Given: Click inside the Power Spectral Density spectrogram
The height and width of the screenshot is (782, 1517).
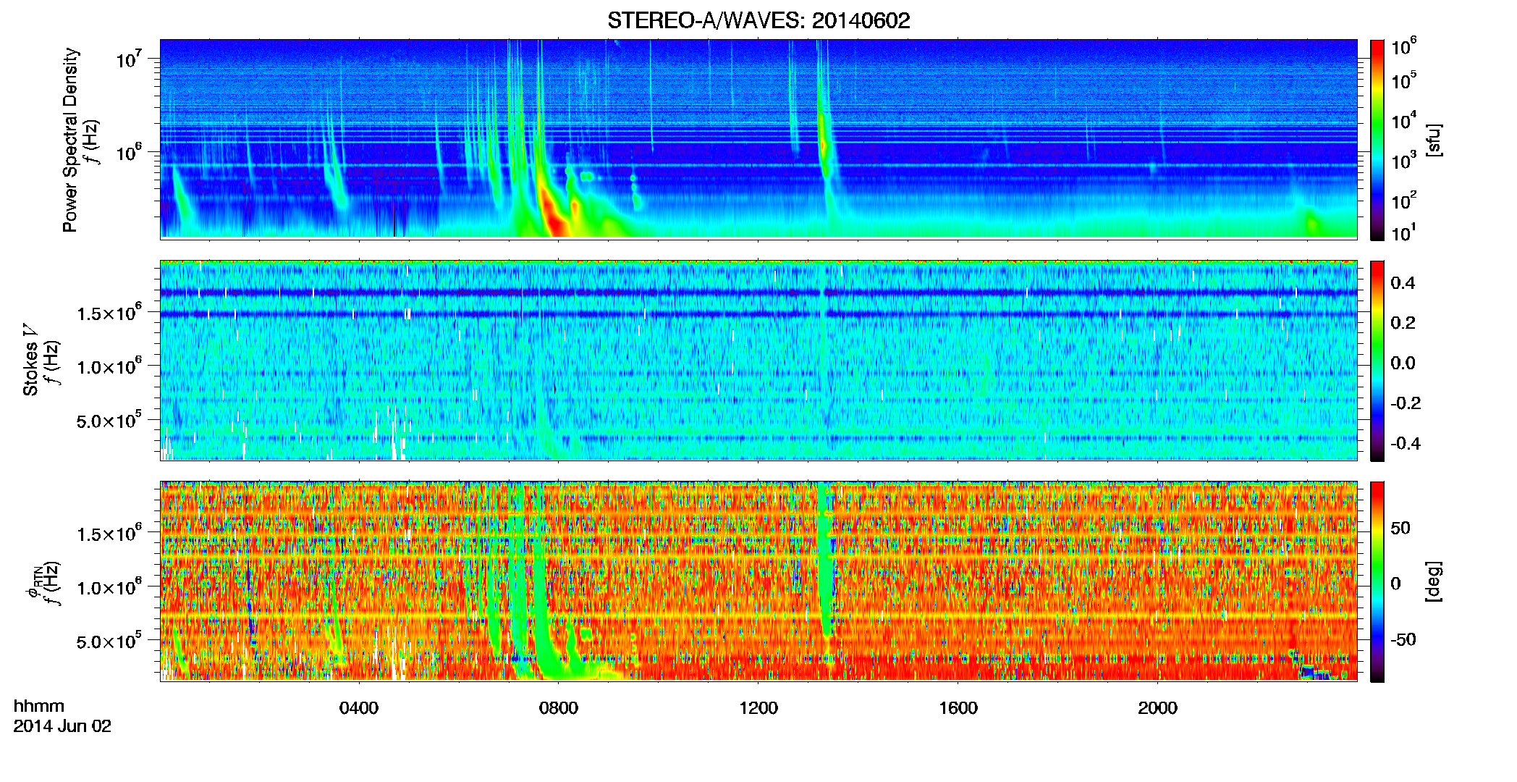Looking at the screenshot, I should coord(758,138).
